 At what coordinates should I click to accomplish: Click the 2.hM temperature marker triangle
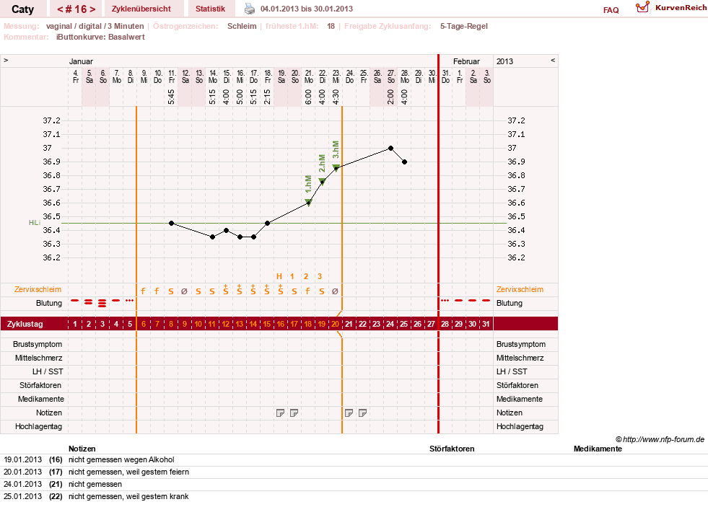click(322, 182)
